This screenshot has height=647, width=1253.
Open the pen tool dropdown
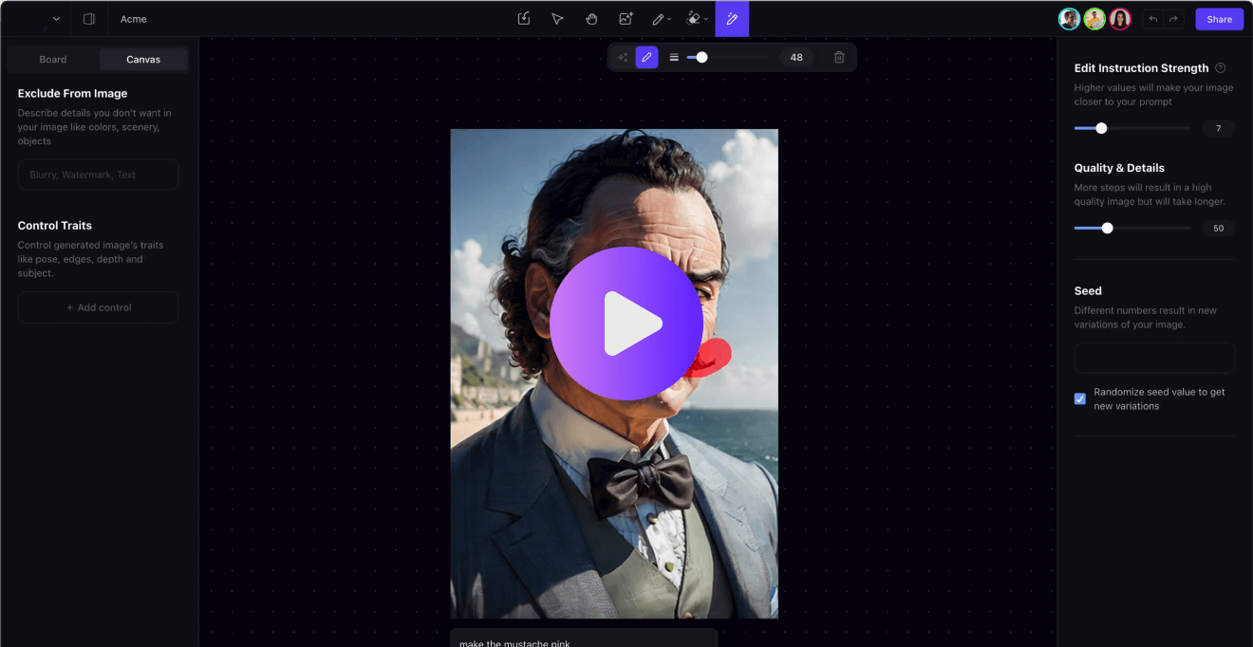[661, 19]
